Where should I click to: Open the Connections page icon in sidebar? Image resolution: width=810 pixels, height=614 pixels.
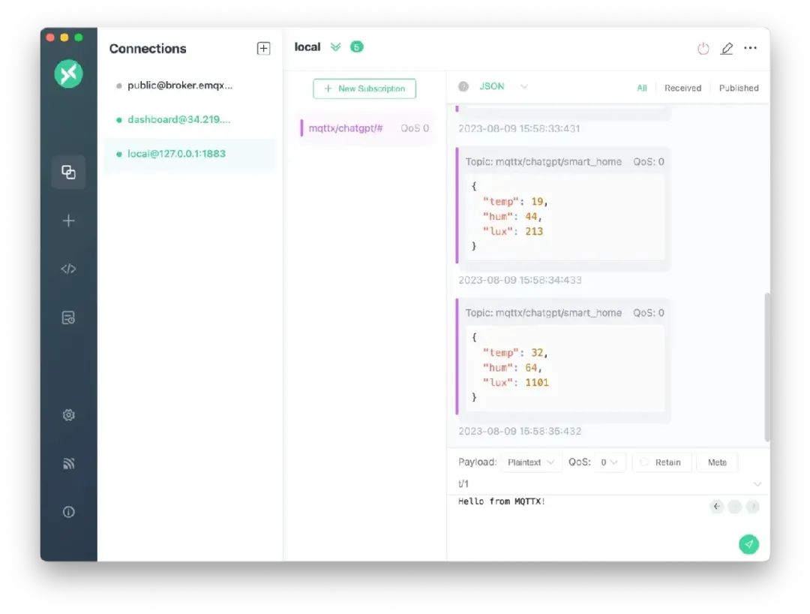click(69, 172)
